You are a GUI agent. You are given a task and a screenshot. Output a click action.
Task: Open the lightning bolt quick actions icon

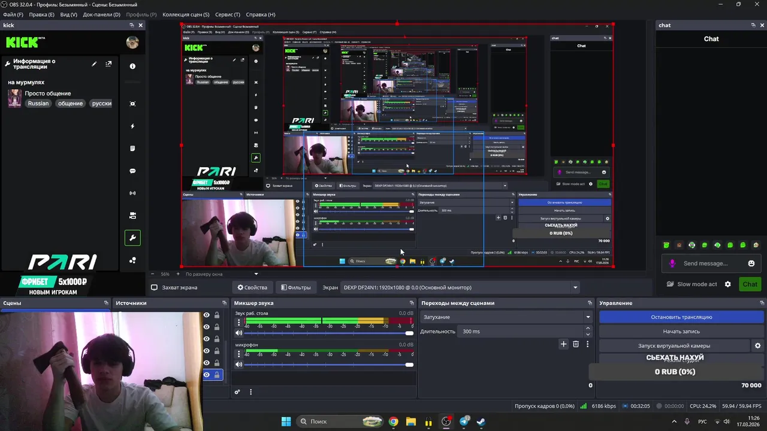[x=132, y=126]
